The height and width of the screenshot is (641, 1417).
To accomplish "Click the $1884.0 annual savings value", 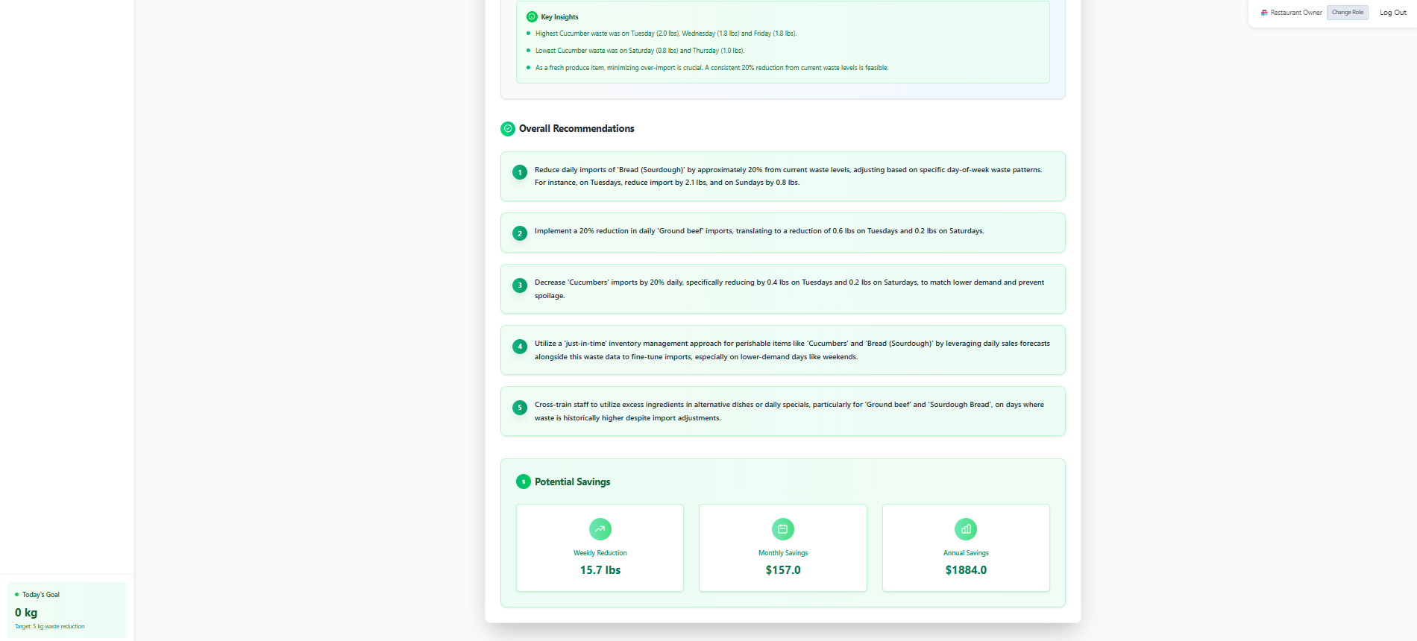I will (966, 570).
